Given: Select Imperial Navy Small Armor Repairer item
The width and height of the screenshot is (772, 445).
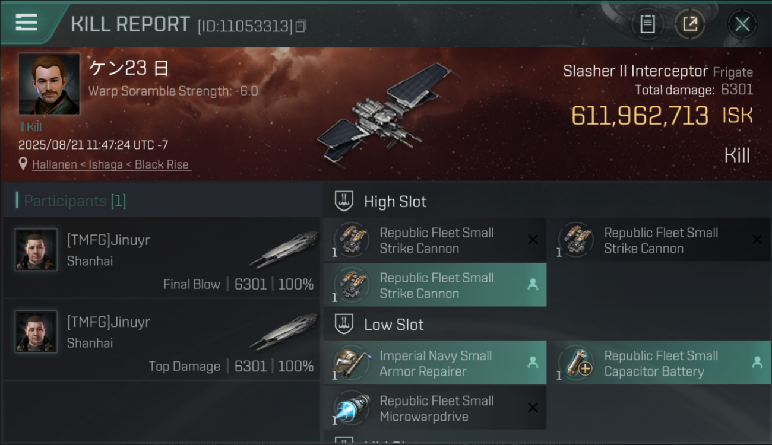Looking at the screenshot, I should (435, 363).
